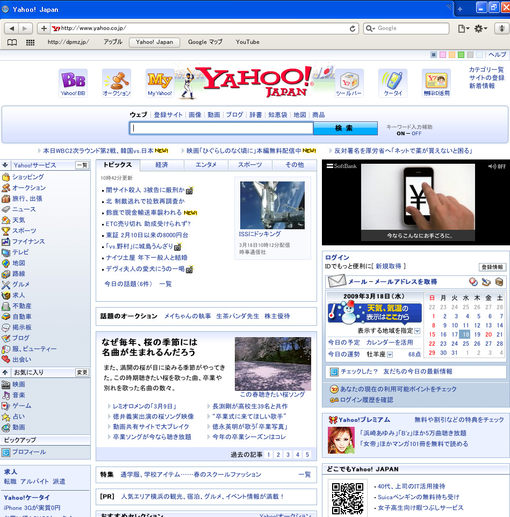Click the 登録情報 button
This screenshot has width=510, height=517.
pyautogui.click(x=492, y=267)
